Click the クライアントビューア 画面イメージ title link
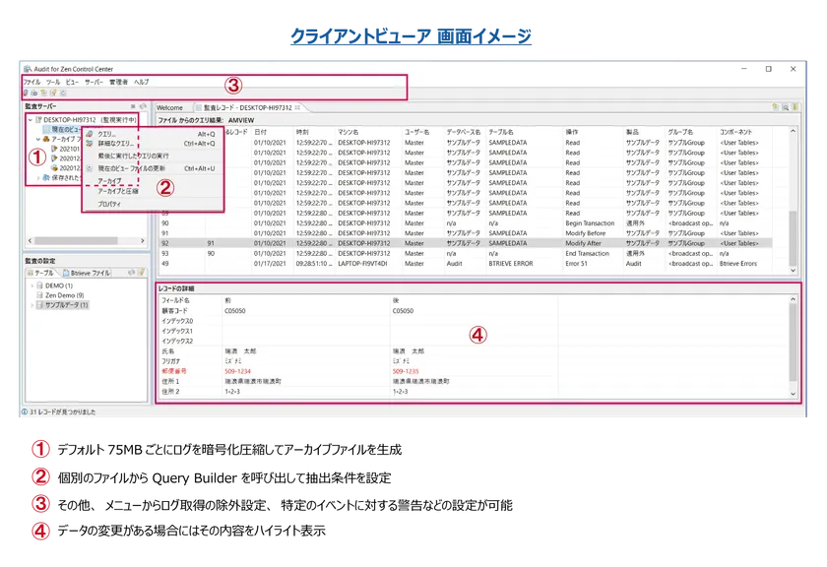The width and height of the screenshot is (827, 567). coord(411,35)
